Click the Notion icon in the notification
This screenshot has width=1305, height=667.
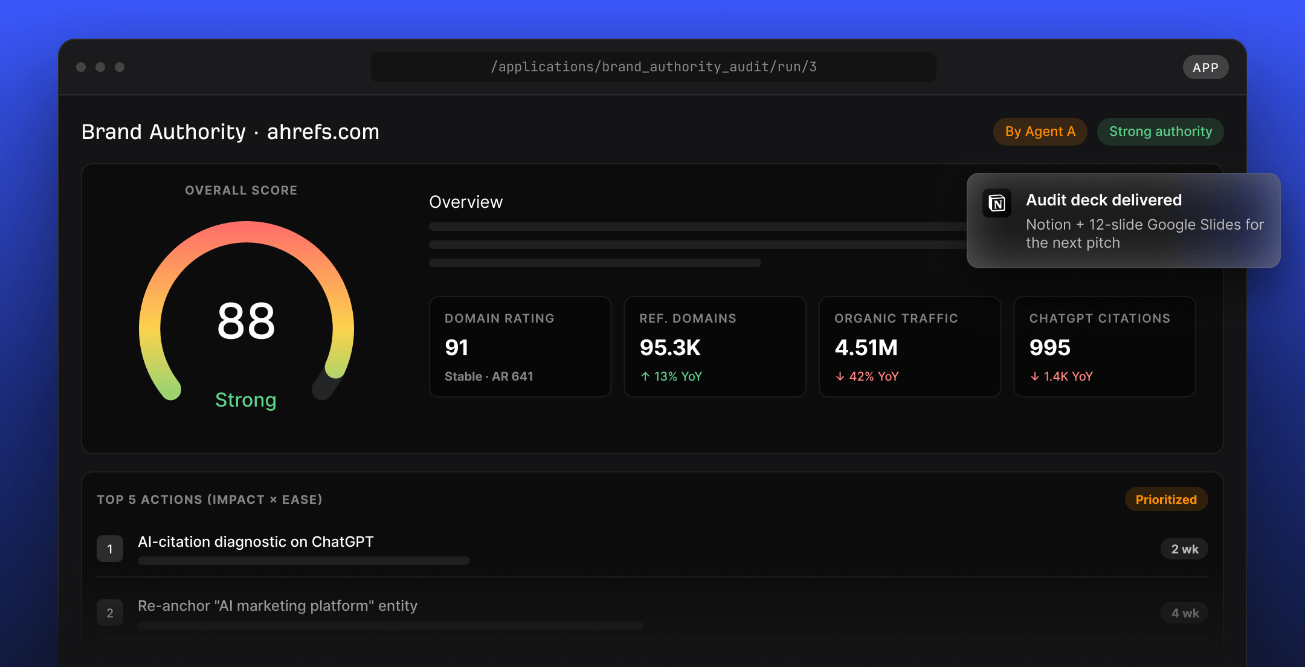(997, 203)
